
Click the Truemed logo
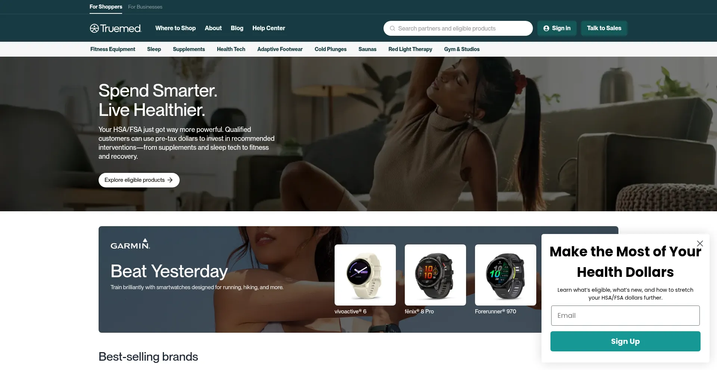[116, 28]
